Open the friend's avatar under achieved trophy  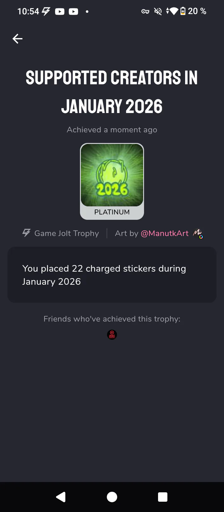click(112, 335)
